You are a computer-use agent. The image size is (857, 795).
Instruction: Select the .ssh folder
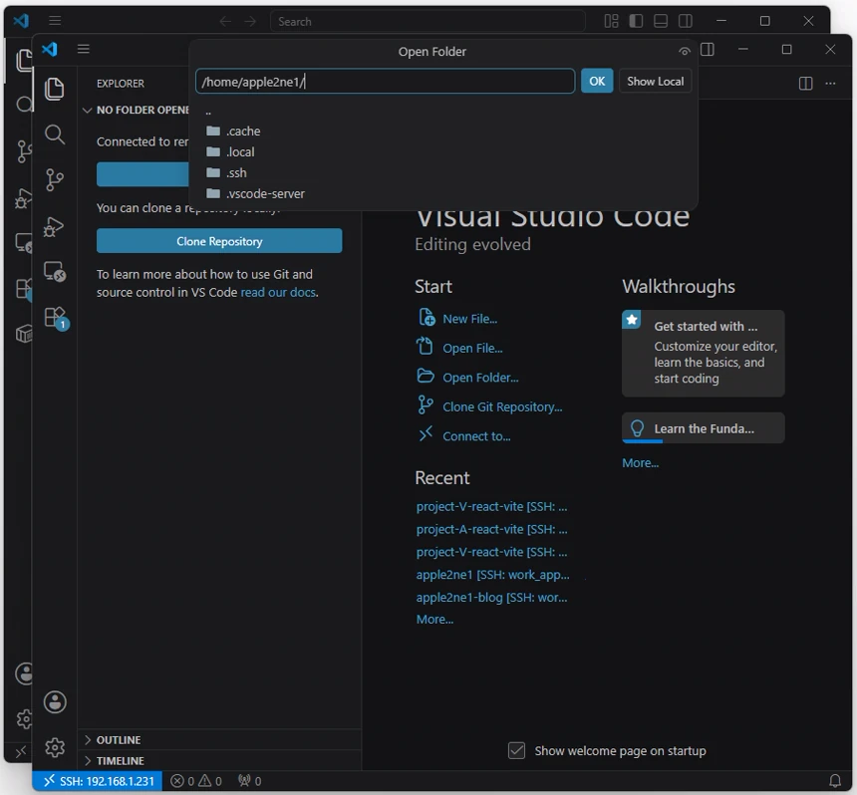pos(443,172)
